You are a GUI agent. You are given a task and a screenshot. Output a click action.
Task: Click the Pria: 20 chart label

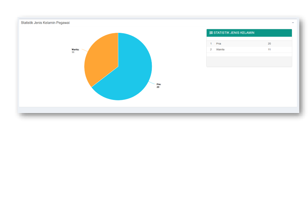click(158, 86)
